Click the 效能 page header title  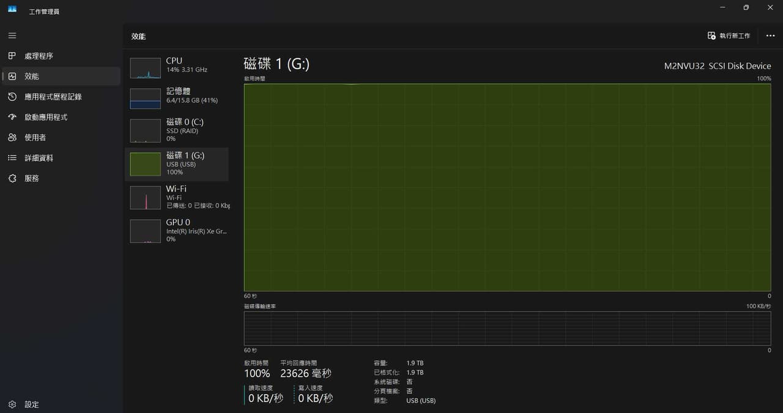pos(138,36)
